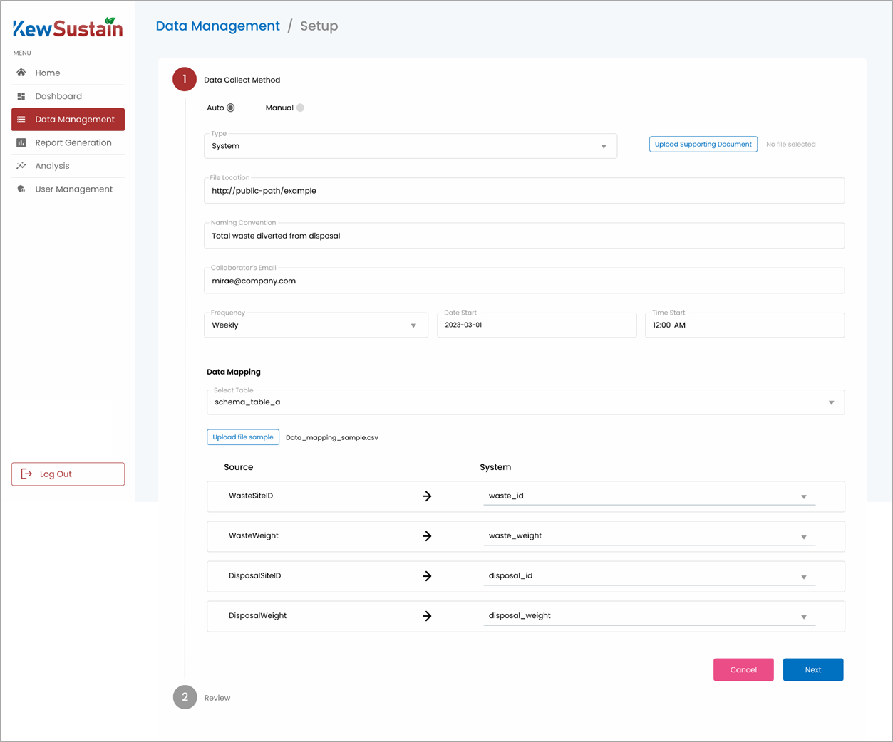
Task: Click the DisposalSiteID source label
Action: pyautogui.click(x=255, y=576)
